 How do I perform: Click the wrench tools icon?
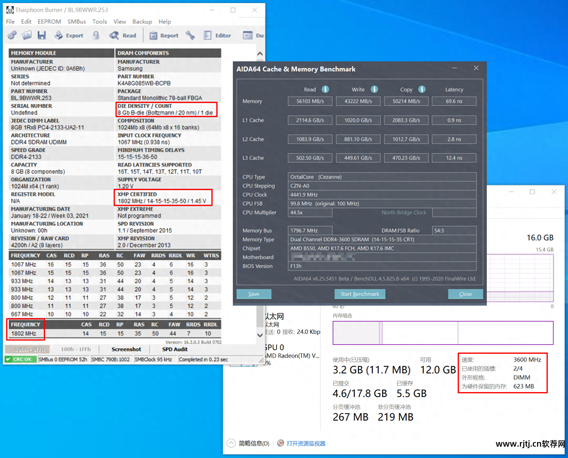point(190,35)
